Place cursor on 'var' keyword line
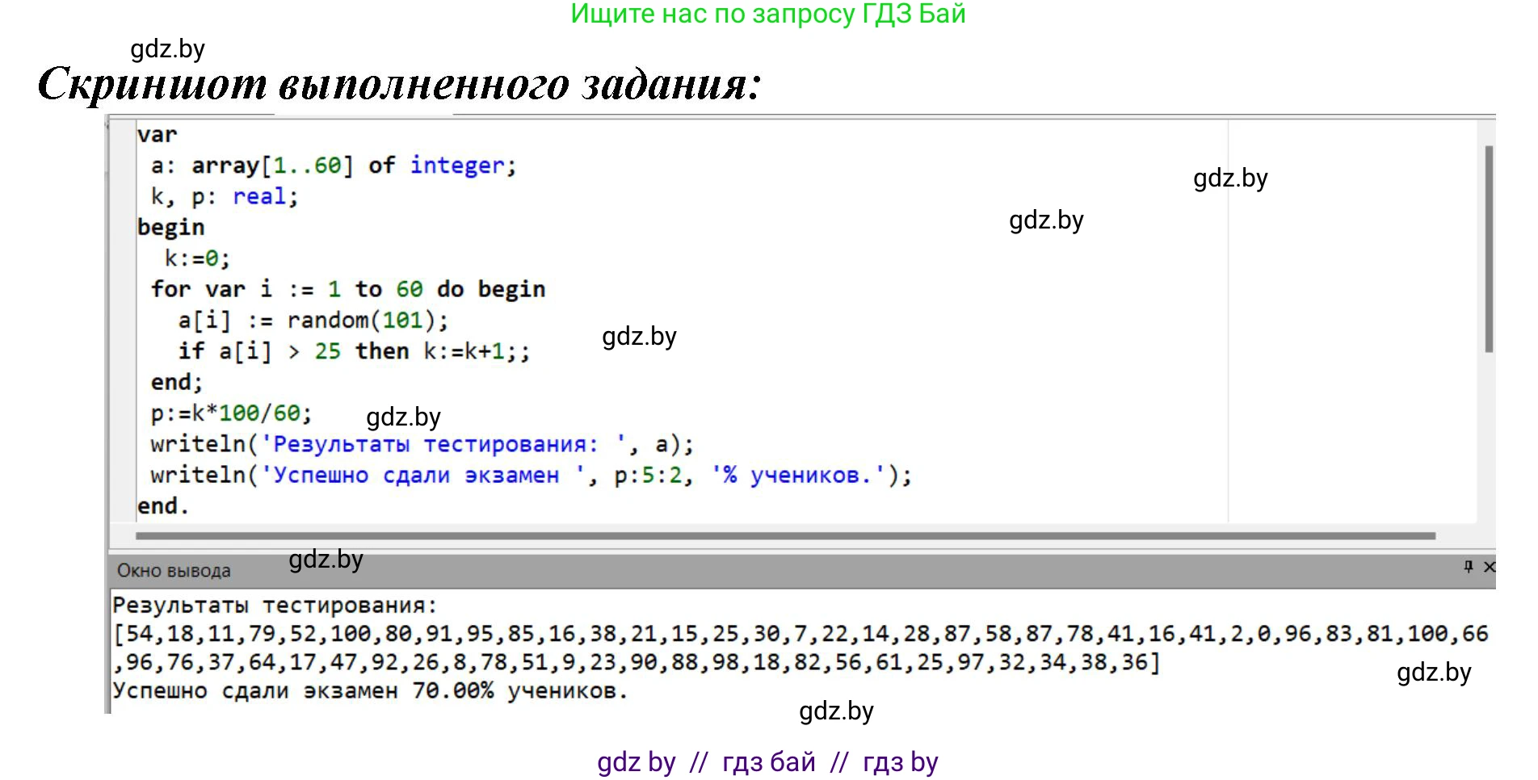Viewport: 1538px width, 780px height. point(157,135)
